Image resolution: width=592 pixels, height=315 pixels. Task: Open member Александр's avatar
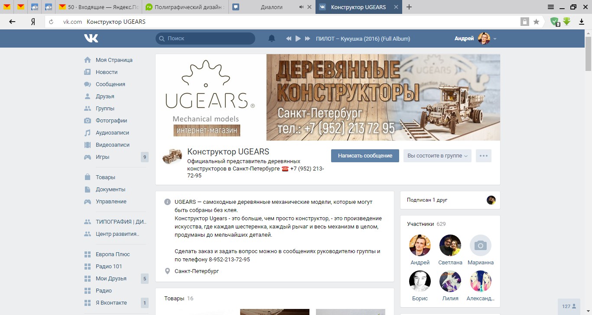(x=481, y=281)
